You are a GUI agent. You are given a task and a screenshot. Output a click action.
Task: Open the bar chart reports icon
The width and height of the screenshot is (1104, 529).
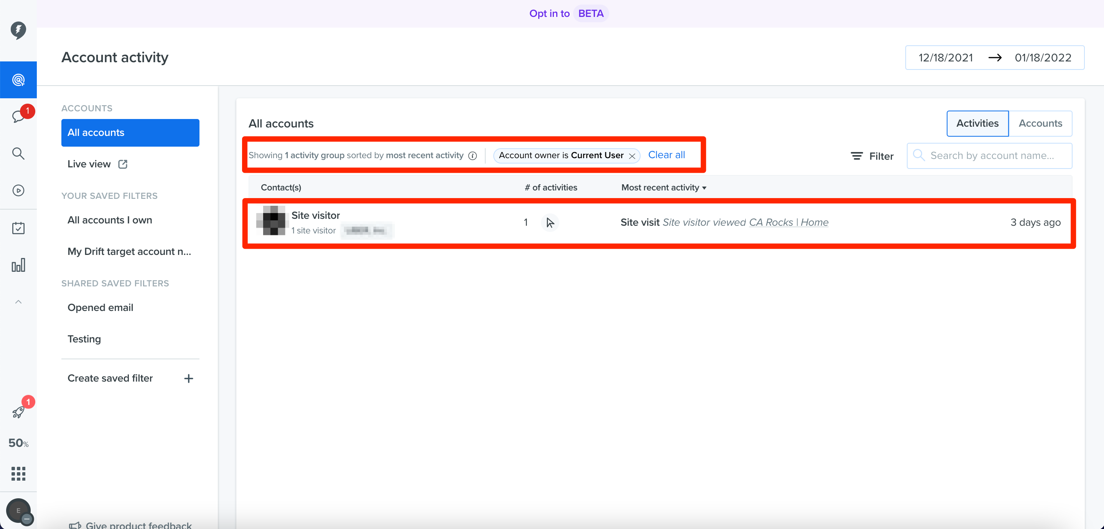(18, 265)
